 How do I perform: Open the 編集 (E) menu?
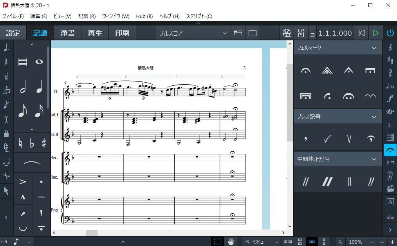(x=39, y=16)
